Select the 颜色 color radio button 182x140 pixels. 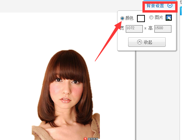(122, 18)
